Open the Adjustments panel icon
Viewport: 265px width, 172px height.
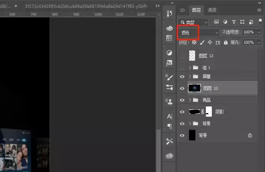169,53
